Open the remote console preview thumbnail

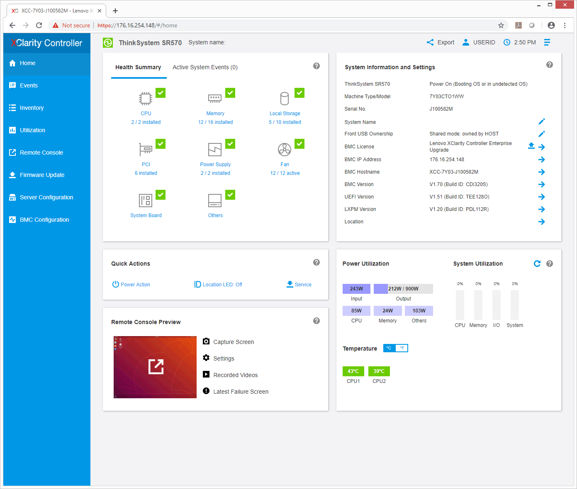click(155, 367)
